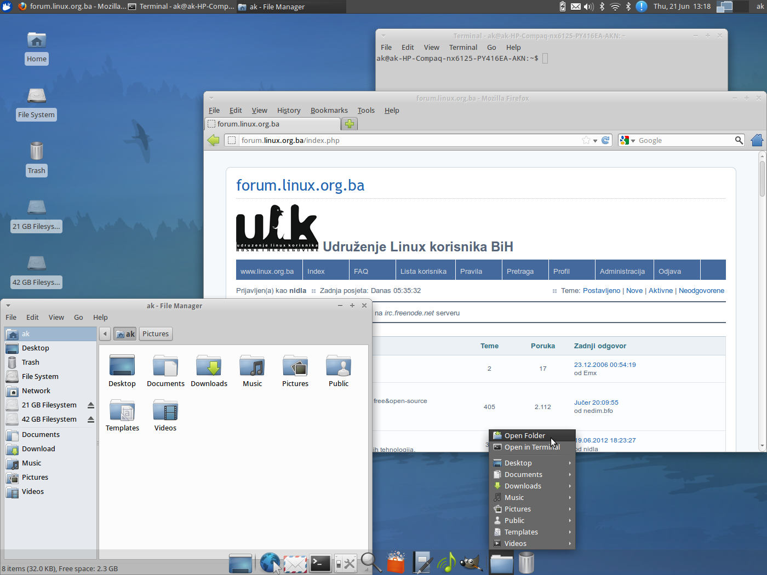Launch the GIMP dock icon

(471, 562)
